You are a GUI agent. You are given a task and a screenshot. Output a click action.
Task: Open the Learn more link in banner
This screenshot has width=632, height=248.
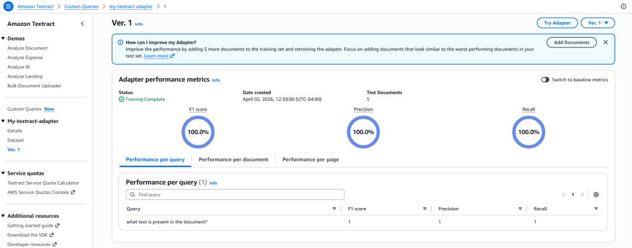[x=159, y=56]
